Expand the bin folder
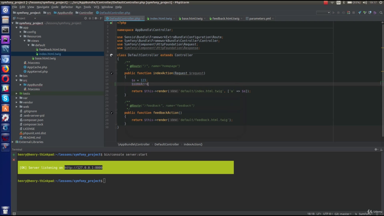Image resolution: width=384 pixels, height=216 pixels. click(17, 76)
